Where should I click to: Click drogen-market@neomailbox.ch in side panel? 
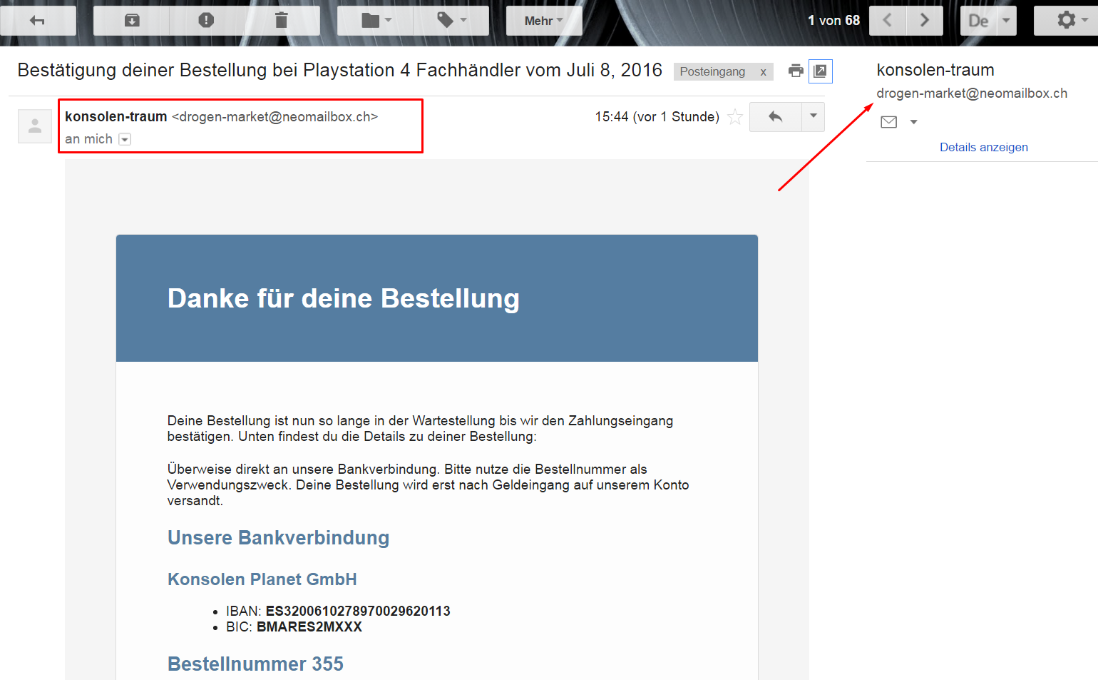pos(971,93)
